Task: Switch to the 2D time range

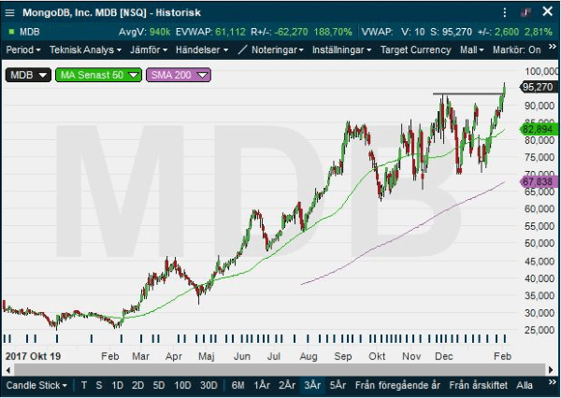Action: 137,386
